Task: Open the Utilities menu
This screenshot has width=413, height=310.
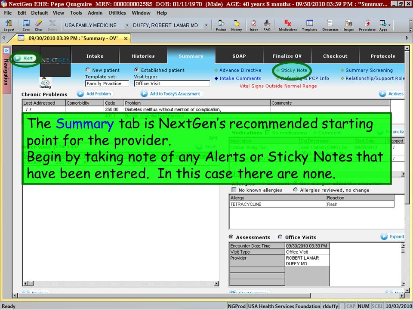Action: [117, 12]
